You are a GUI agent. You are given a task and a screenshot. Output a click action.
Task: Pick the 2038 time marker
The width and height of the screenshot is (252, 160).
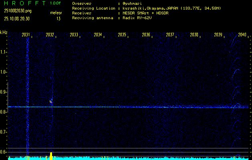click(x=194, y=35)
